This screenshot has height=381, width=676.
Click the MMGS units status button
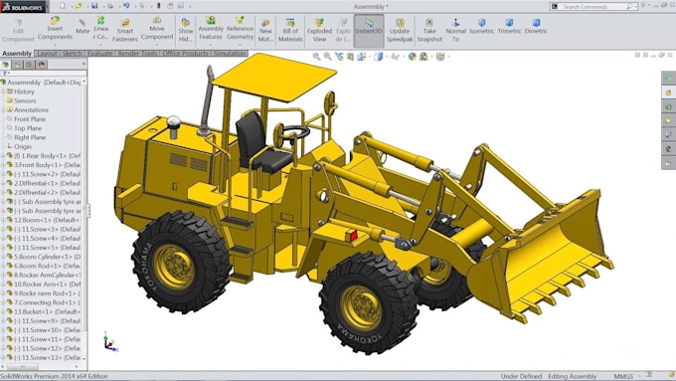[x=623, y=376]
